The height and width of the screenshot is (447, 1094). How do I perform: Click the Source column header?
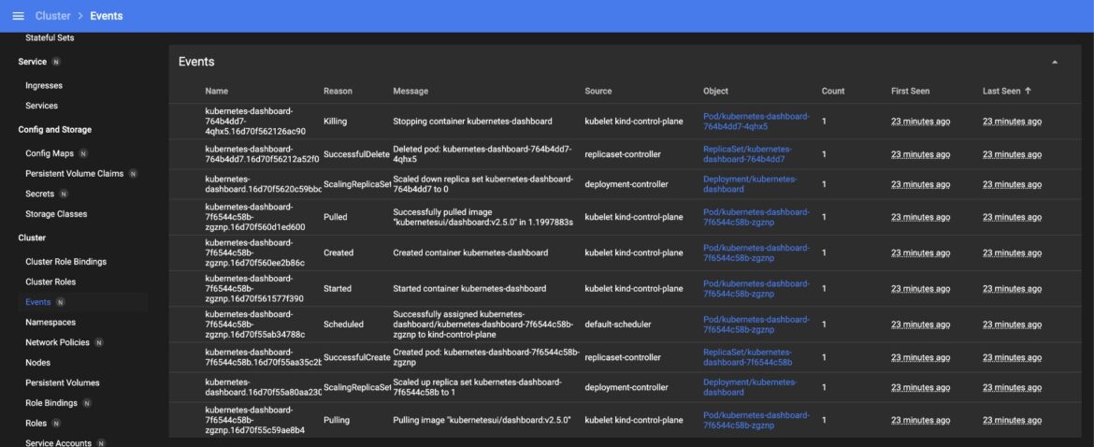(598, 92)
